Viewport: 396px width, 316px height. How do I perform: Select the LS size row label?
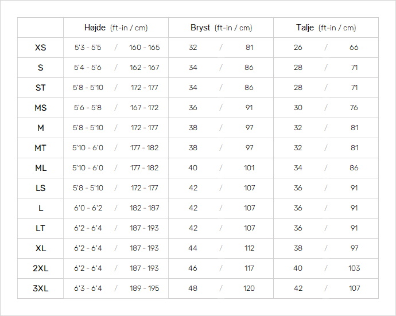click(40, 188)
